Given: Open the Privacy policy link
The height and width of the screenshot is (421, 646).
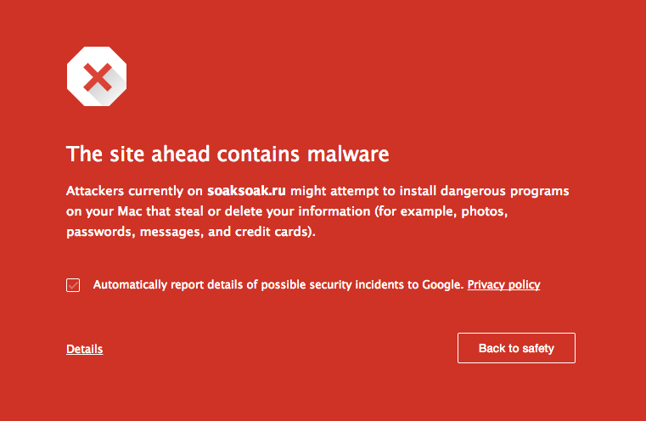Looking at the screenshot, I should 503,284.
